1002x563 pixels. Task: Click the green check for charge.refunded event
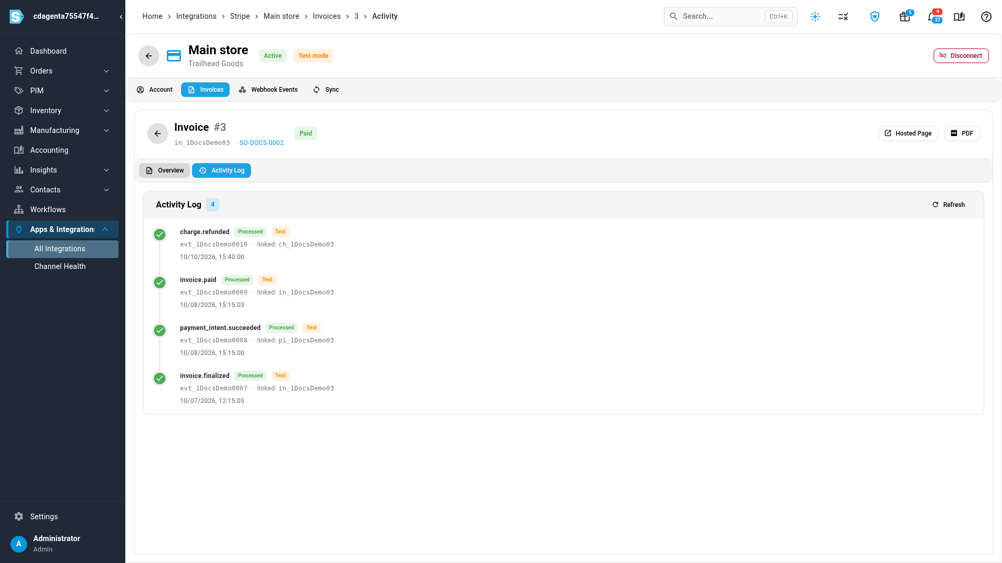pyautogui.click(x=160, y=235)
